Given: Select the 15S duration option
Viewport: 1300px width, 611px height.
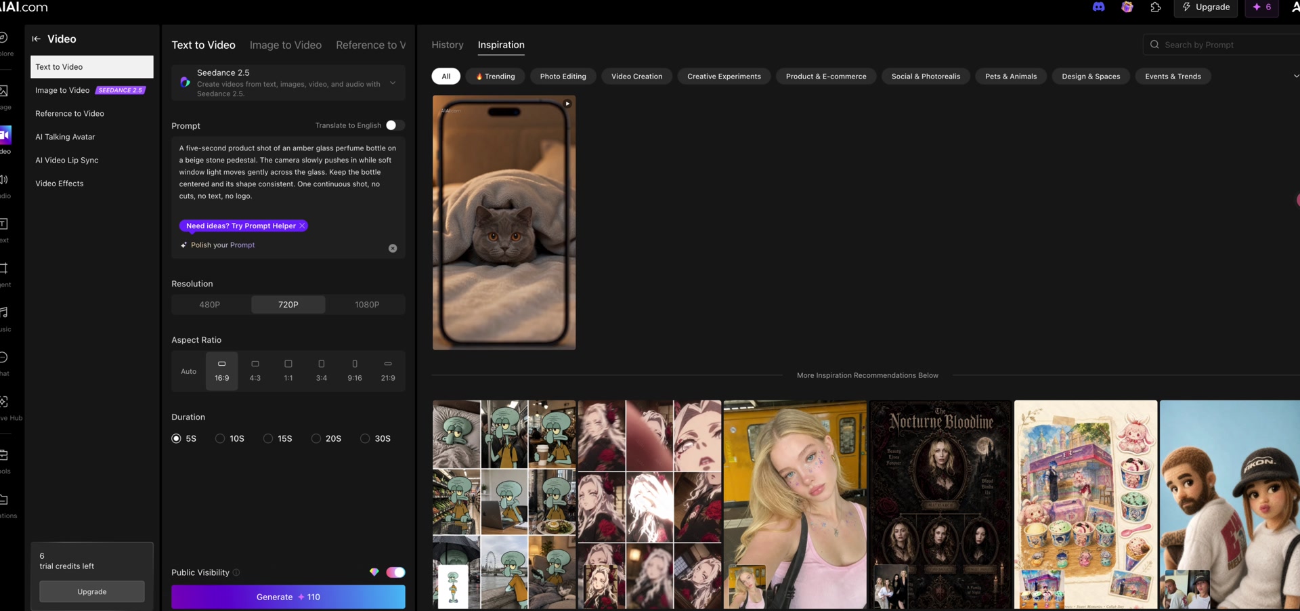Looking at the screenshot, I should point(278,439).
